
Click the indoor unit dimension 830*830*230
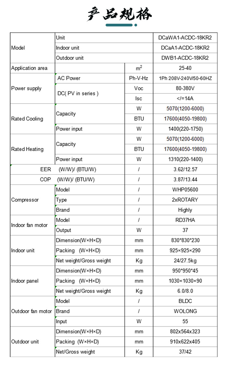tap(185, 240)
